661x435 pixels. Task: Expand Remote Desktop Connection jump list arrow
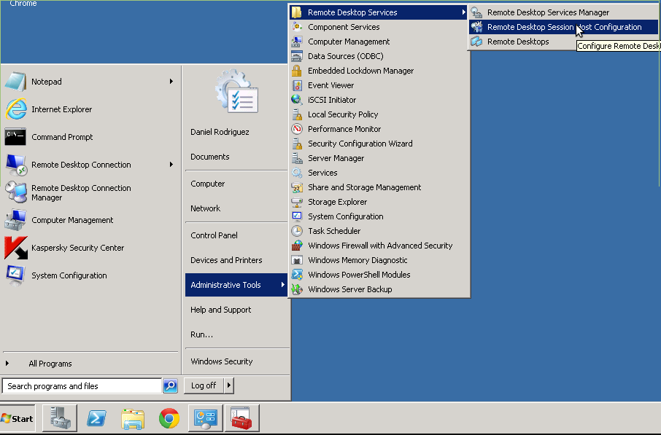171,165
